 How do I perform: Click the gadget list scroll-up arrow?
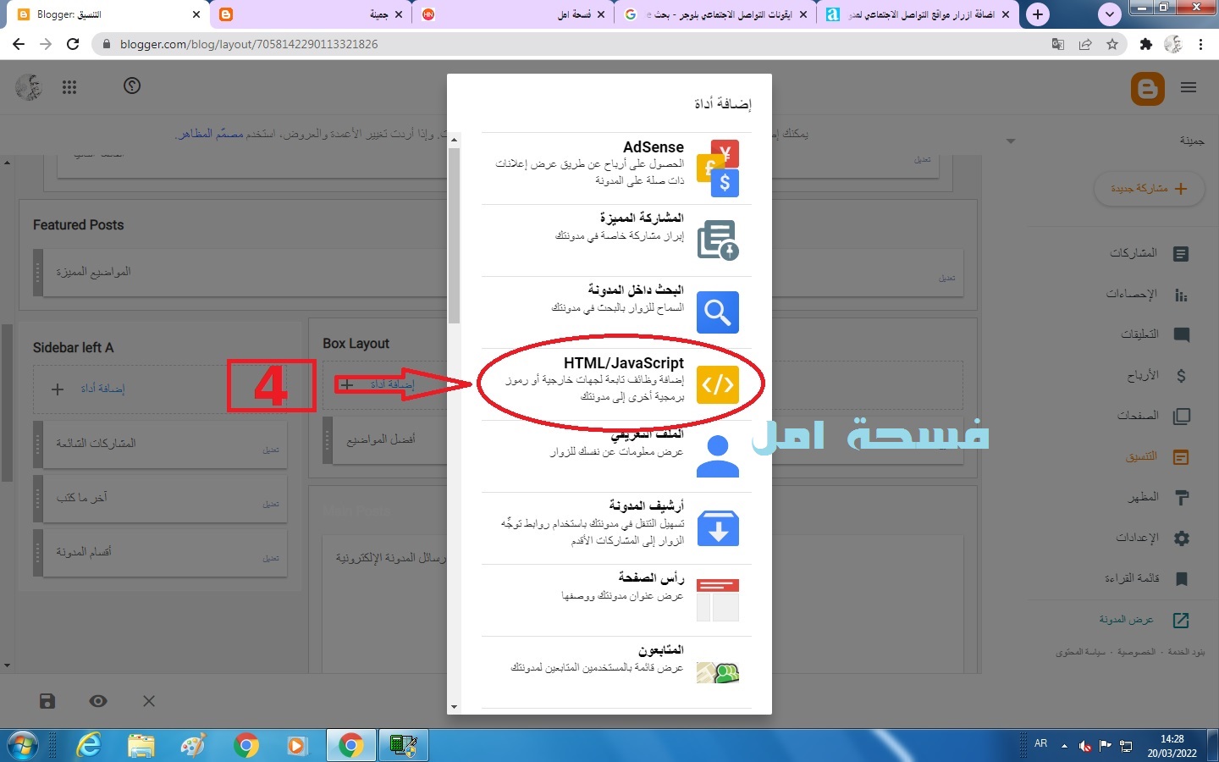tap(454, 140)
